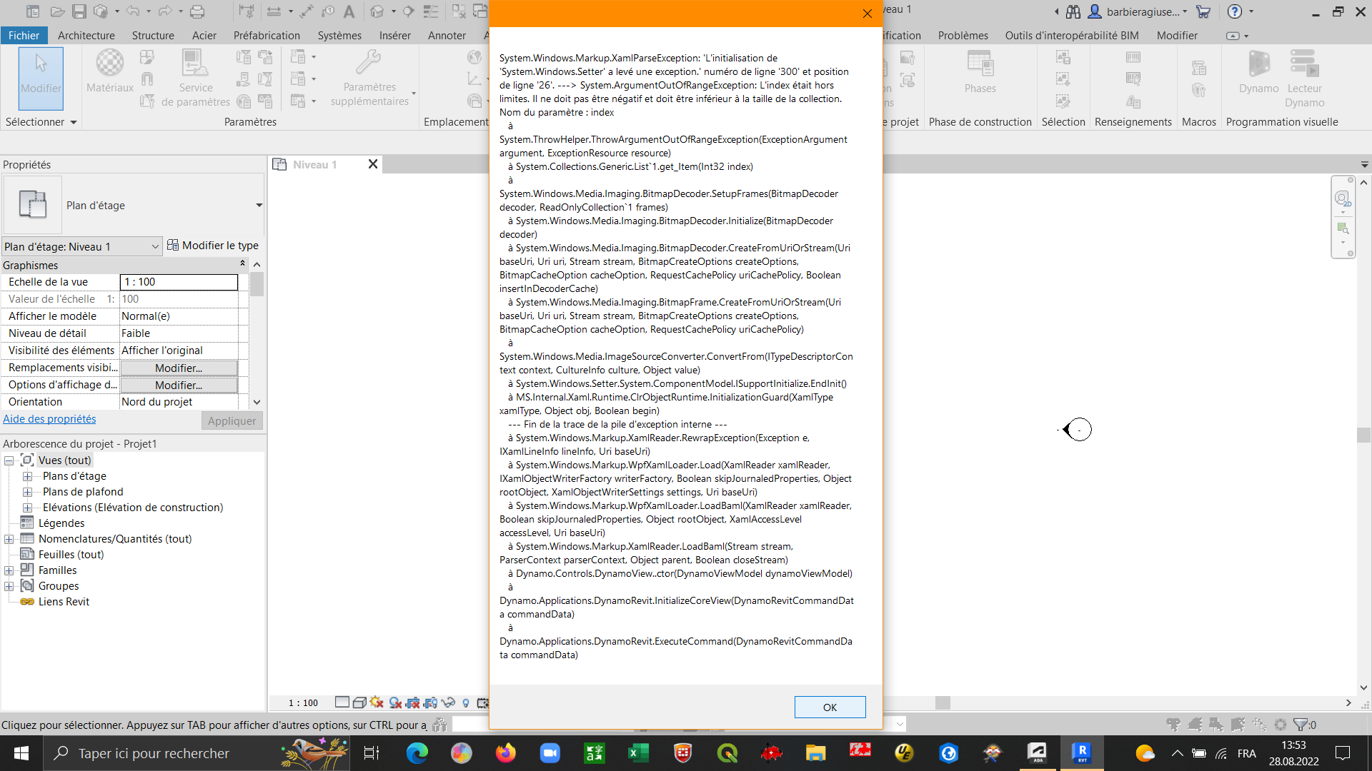Expand the Plans d'étage tree node

tap(27, 476)
